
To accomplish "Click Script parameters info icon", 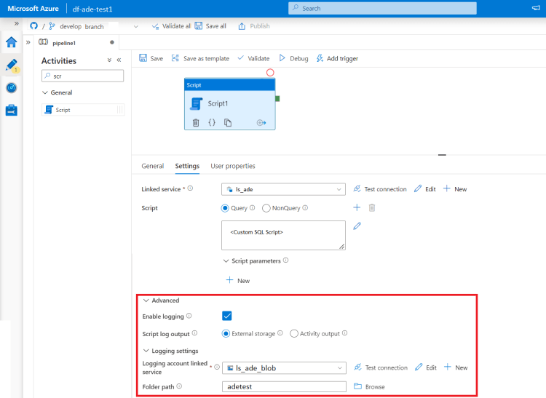I will (x=285, y=260).
